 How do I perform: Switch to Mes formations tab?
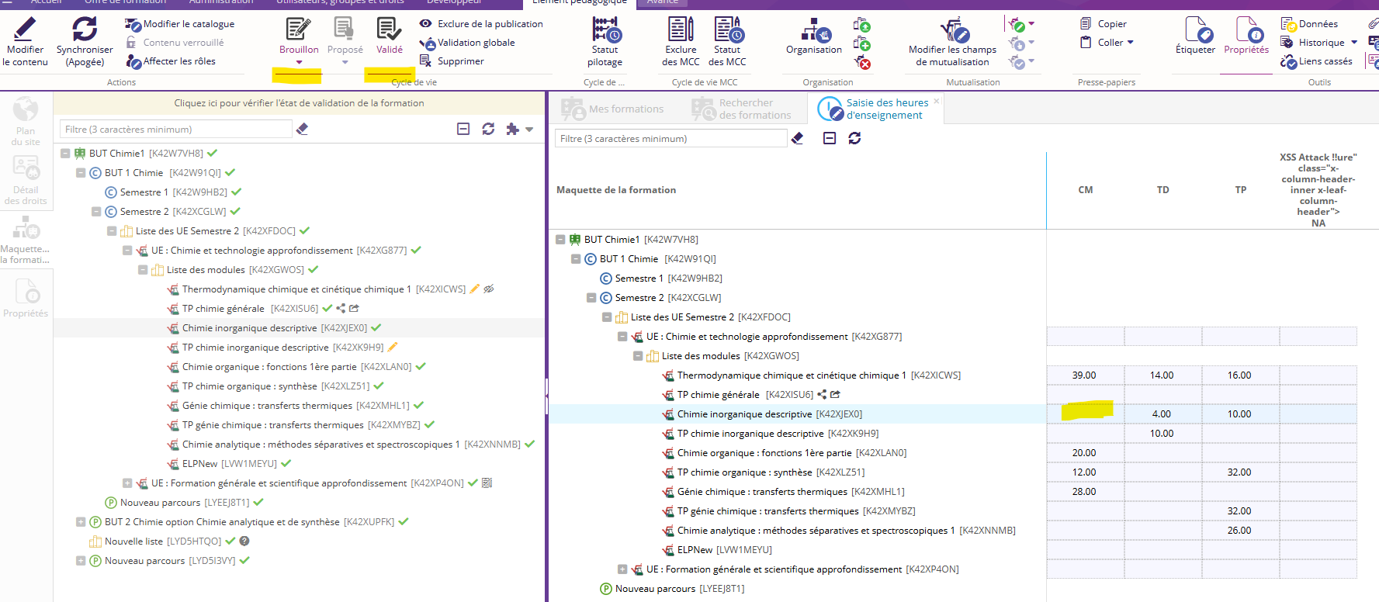(613, 109)
